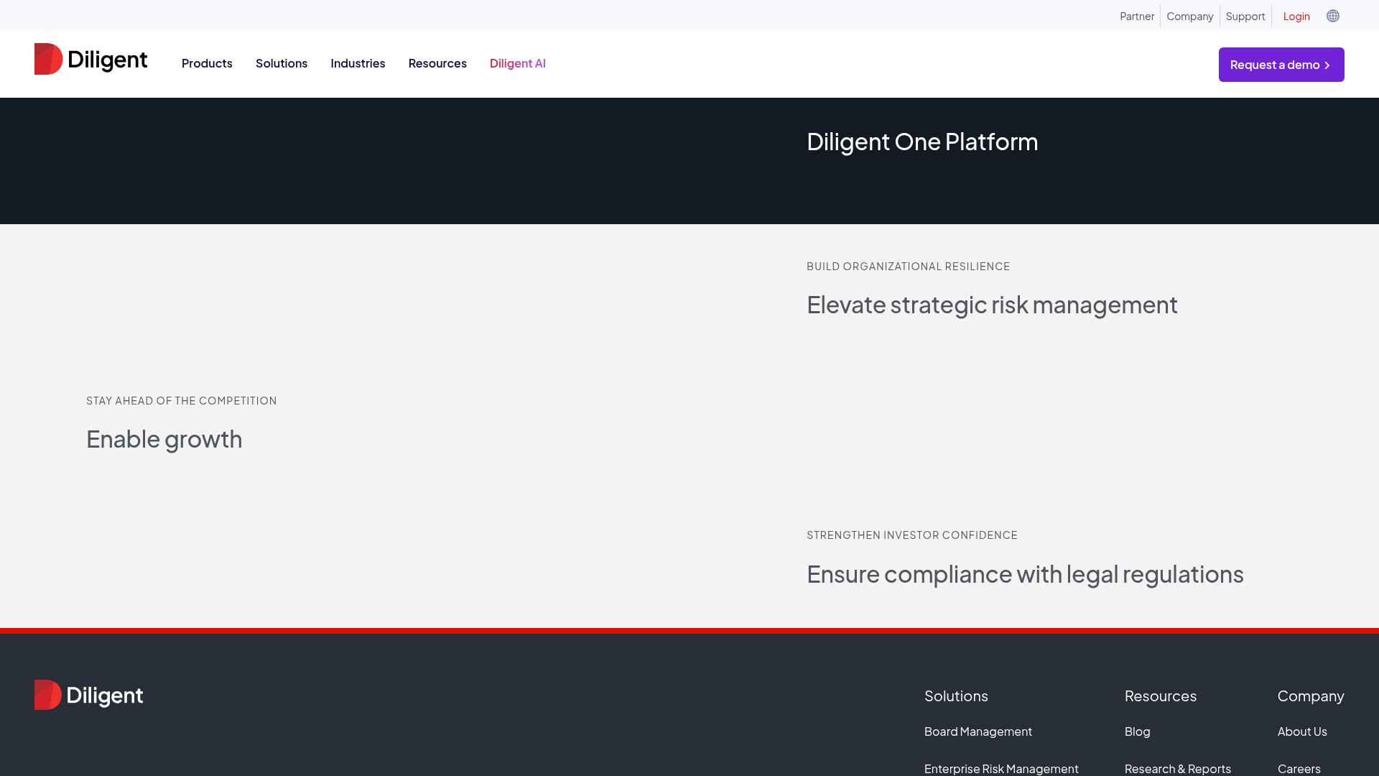Open the Partner page link
Image resolution: width=1379 pixels, height=776 pixels.
click(1137, 16)
